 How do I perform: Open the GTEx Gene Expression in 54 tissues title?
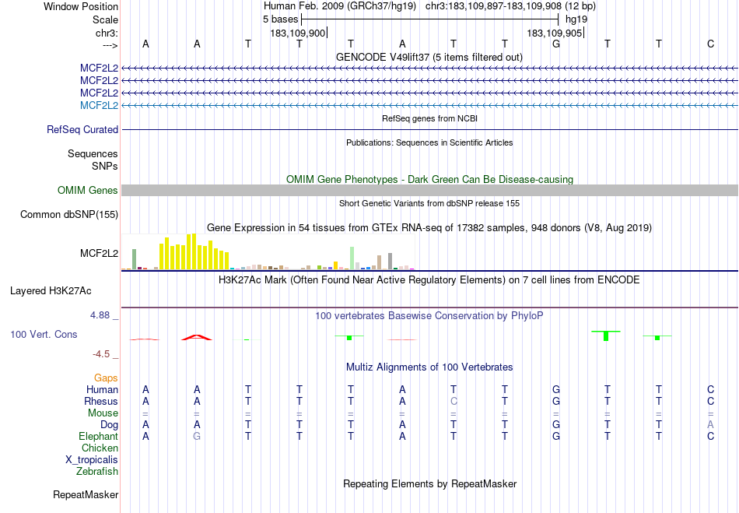coord(429,228)
